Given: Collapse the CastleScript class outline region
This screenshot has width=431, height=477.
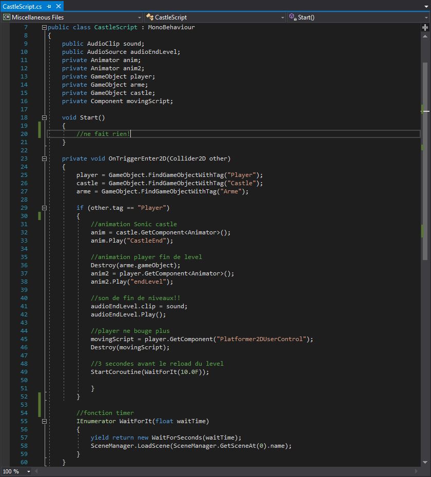Looking at the screenshot, I should pyautogui.click(x=44, y=27).
